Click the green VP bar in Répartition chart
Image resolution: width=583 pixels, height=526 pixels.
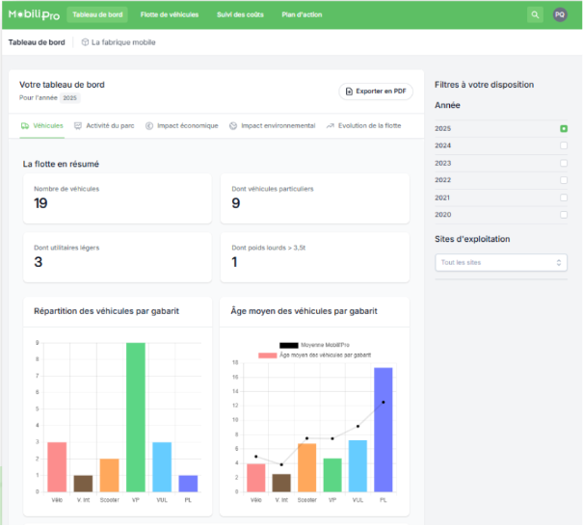(x=136, y=417)
